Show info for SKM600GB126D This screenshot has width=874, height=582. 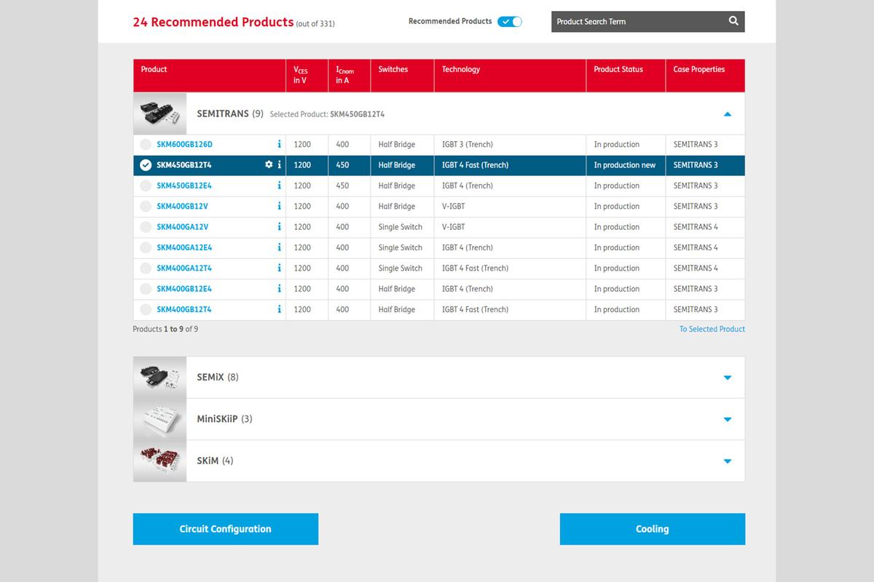pyautogui.click(x=280, y=145)
